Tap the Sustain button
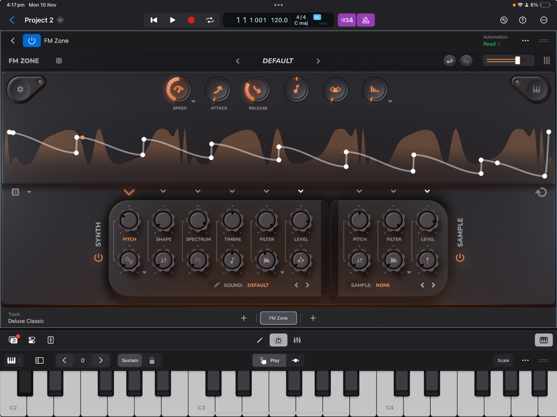This screenshot has width=557, height=417. (x=129, y=360)
